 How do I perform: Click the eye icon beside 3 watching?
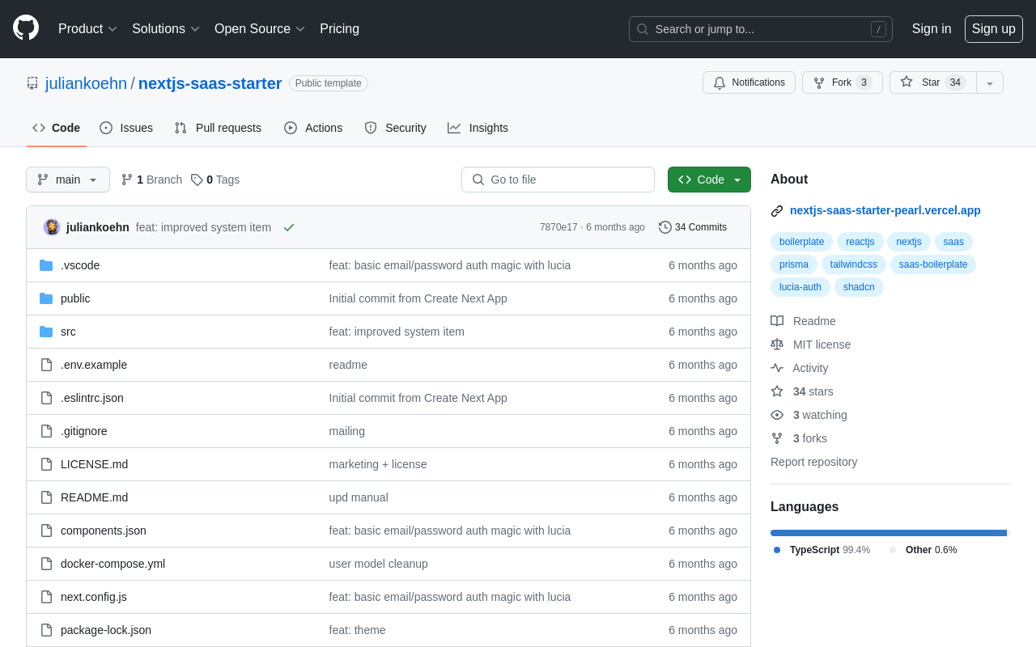776,414
